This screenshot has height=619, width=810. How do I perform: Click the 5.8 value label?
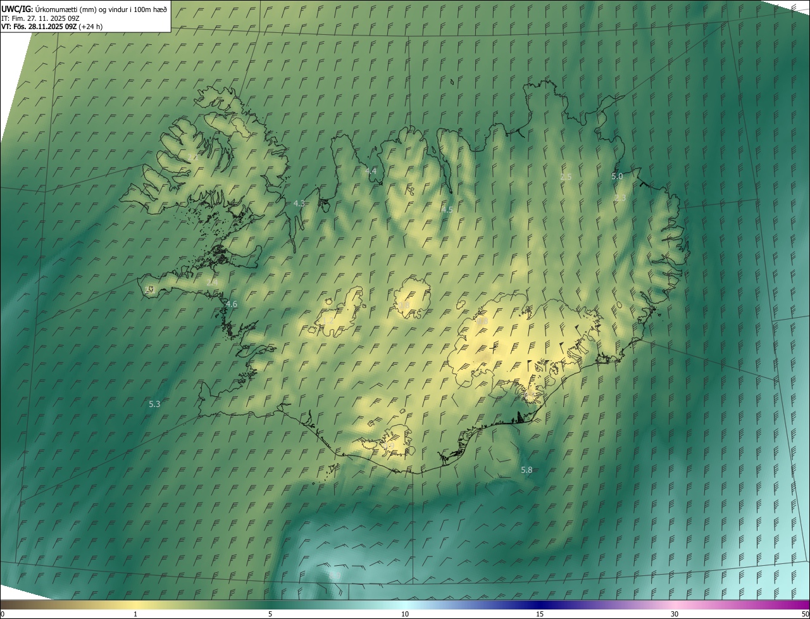[x=526, y=470]
